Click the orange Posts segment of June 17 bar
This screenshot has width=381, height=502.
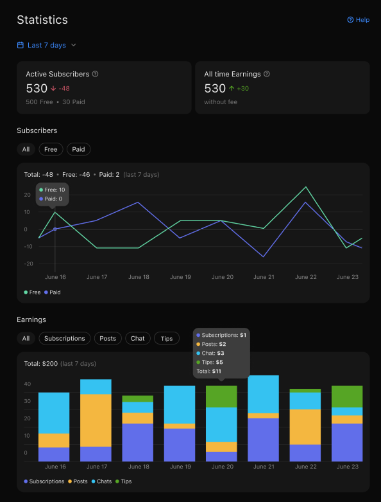click(96, 420)
